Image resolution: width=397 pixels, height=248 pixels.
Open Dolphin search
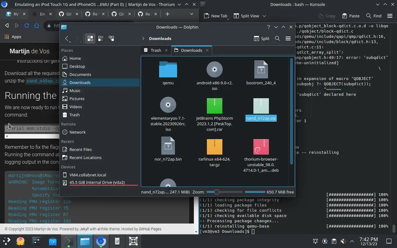(278, 38)
